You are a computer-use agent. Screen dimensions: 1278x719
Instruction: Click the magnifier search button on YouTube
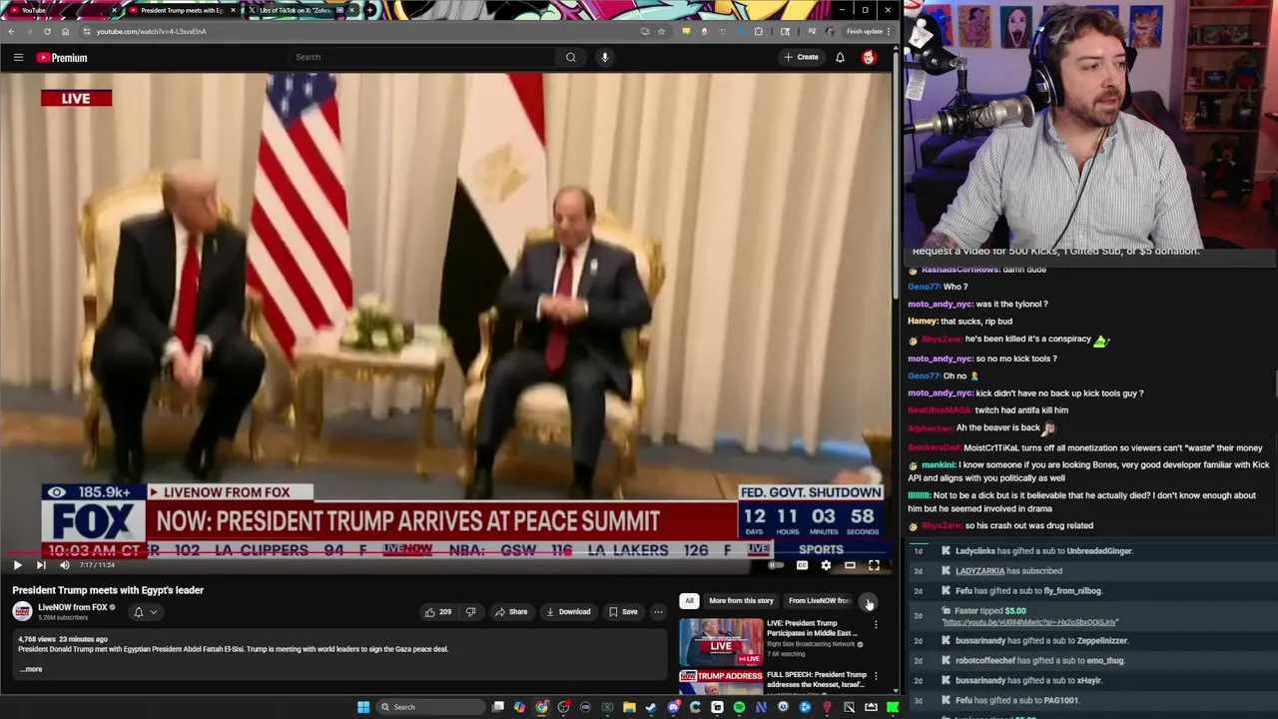click(570, 57)
